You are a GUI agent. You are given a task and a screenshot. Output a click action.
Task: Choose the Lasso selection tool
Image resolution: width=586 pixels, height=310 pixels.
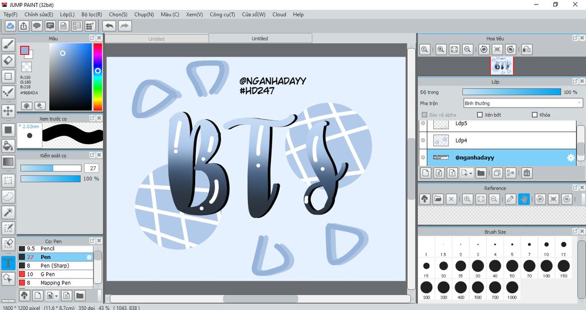click(8, 196)
